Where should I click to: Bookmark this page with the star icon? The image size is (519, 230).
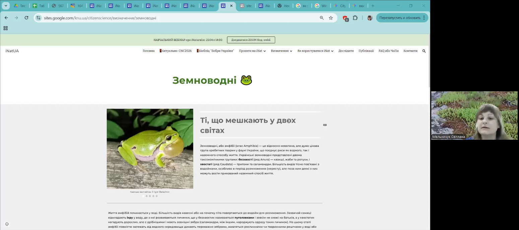[x=331, y=18]
